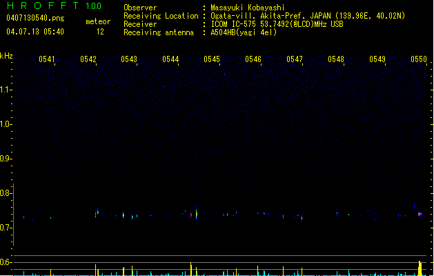Click the date stamp 04.07.13 05:40
Screen dimensions: 434x276
35,32
